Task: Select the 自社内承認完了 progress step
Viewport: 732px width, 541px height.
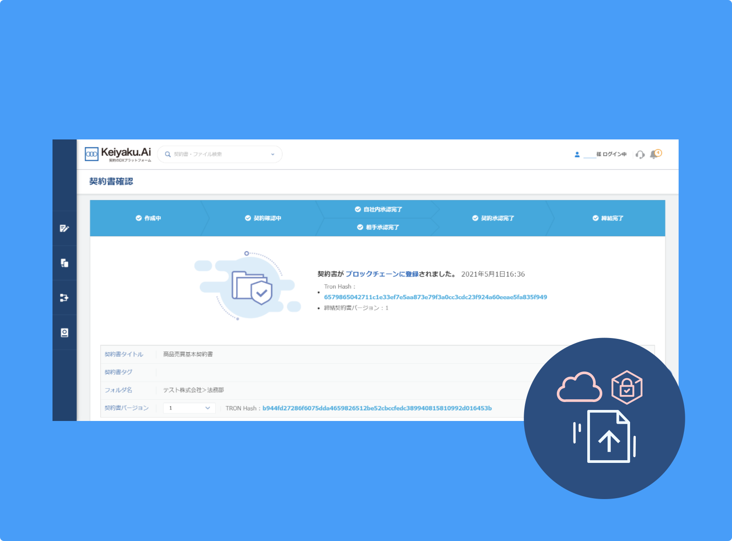Action: [379, 210]
